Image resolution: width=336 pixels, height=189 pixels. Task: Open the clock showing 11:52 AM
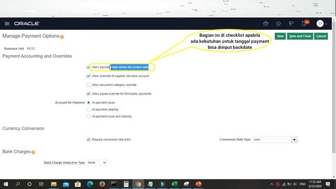tap(315, 184)
